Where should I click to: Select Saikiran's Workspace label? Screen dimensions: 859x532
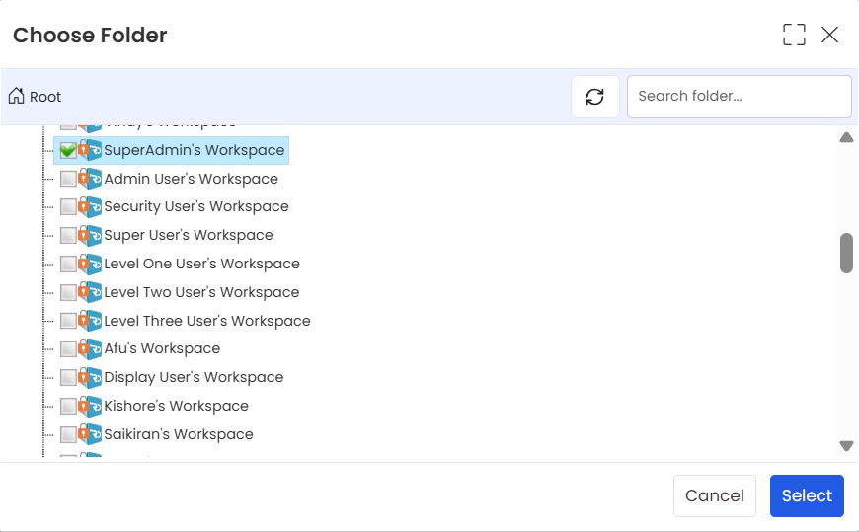(x=179, y=434)
